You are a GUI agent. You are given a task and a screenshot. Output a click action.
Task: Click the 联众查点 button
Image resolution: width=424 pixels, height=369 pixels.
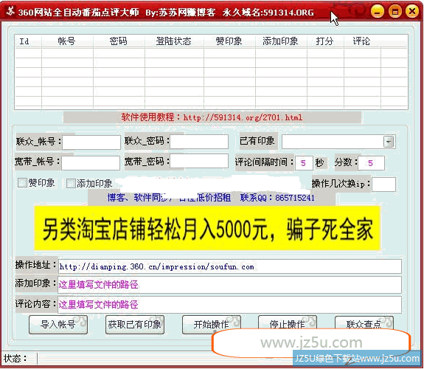tap(364, 323)
